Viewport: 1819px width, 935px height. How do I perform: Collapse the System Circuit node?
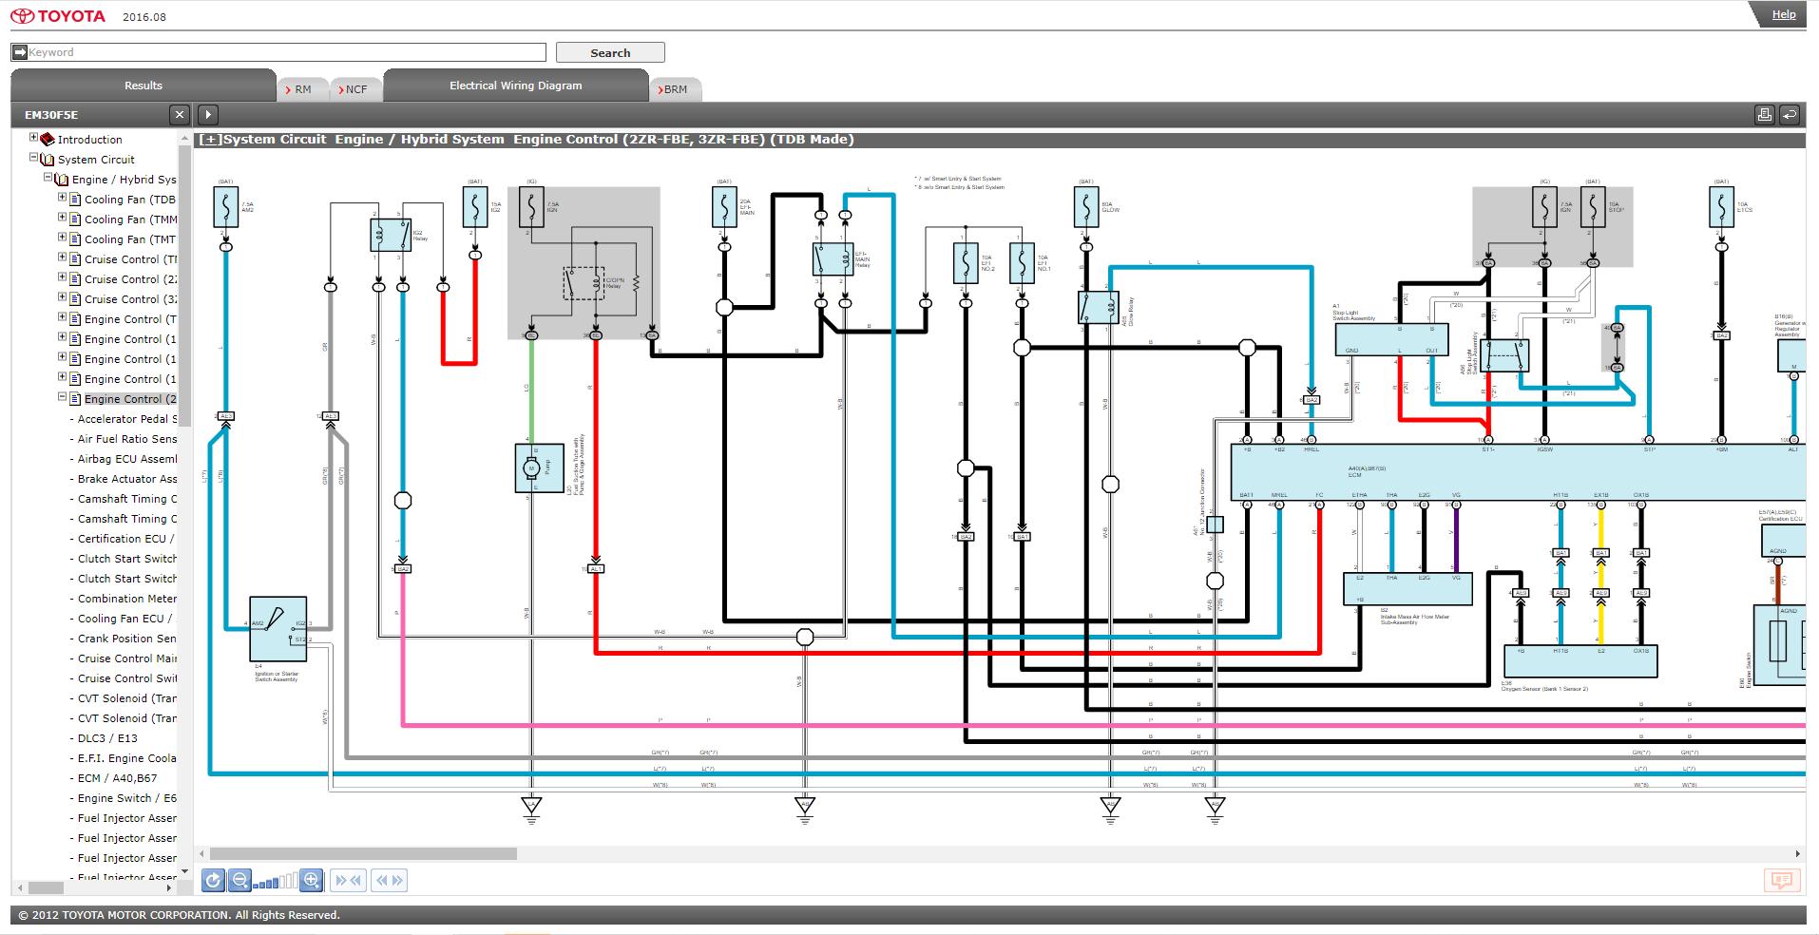point(33,158)
